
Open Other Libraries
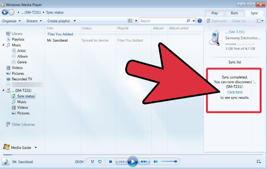20,124
